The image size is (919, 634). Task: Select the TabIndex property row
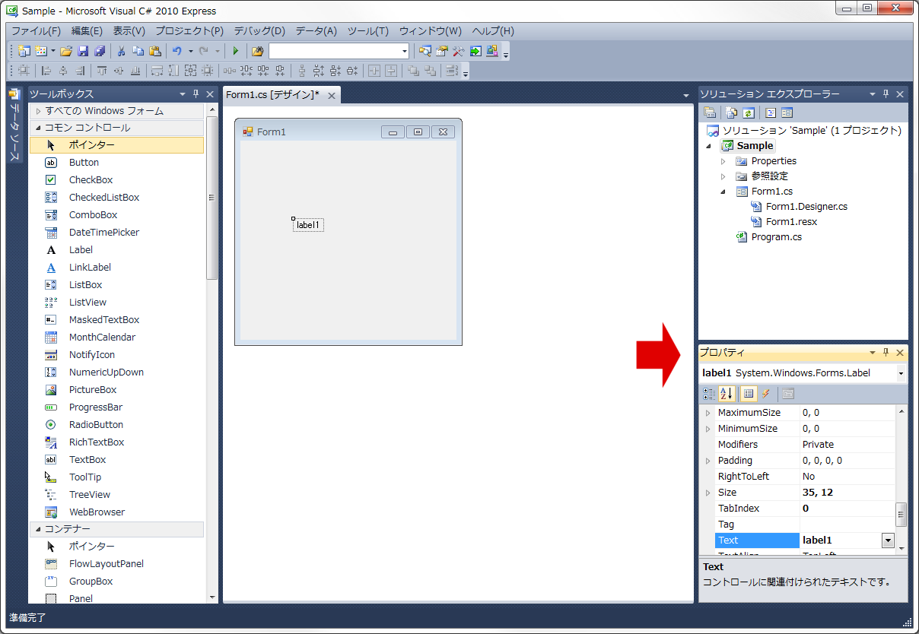click(797, 509)
